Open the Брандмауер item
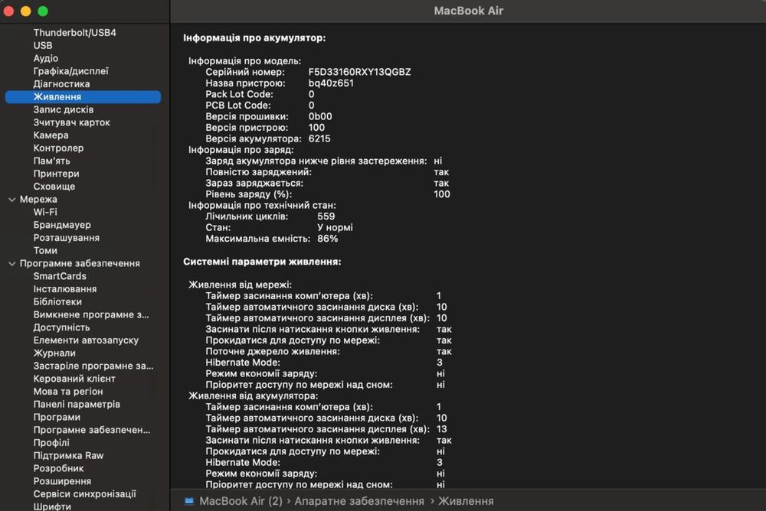Screen dimensions: 766x511 pyautogui.click(x=62, y=225)
